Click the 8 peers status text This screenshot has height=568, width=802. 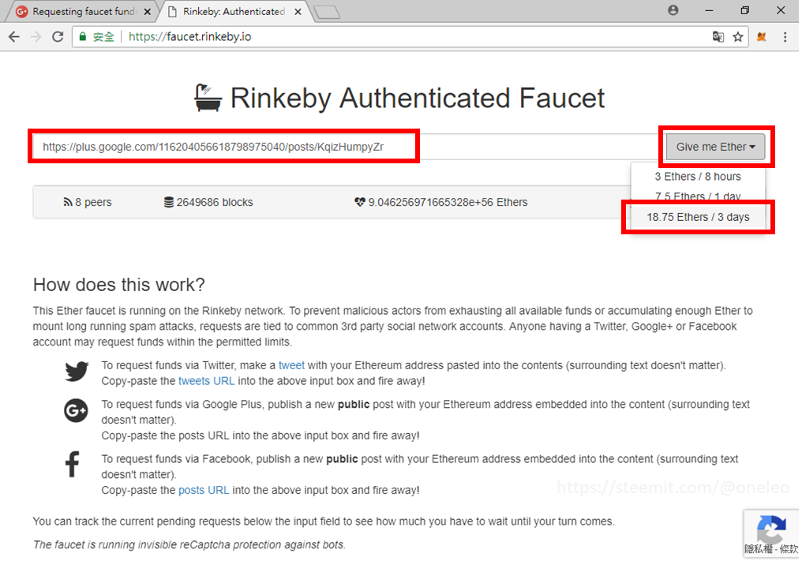93,203
